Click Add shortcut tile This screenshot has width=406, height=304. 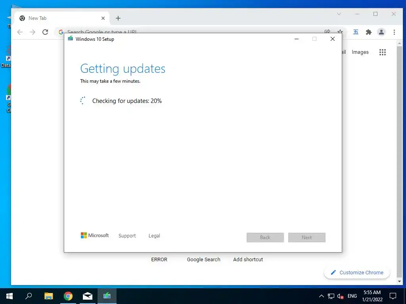coord(248,260)
